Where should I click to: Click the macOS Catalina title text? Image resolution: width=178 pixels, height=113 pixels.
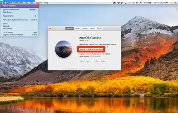(x=90, y=38)
